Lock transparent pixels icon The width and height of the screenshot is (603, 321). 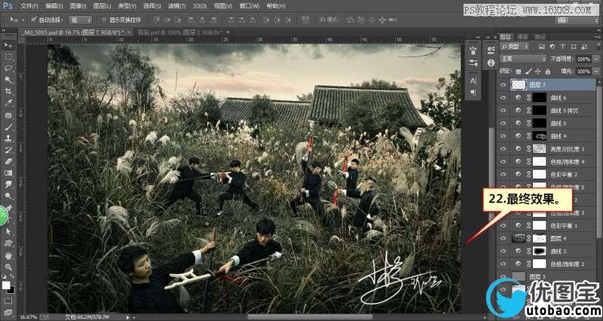click(518, 71)
